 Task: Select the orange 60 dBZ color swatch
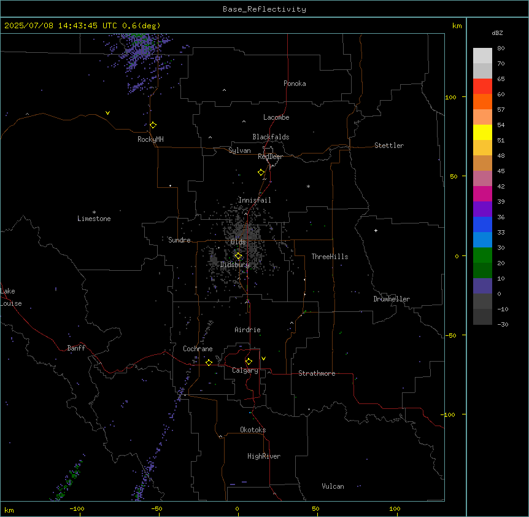[x=482, y=101]
